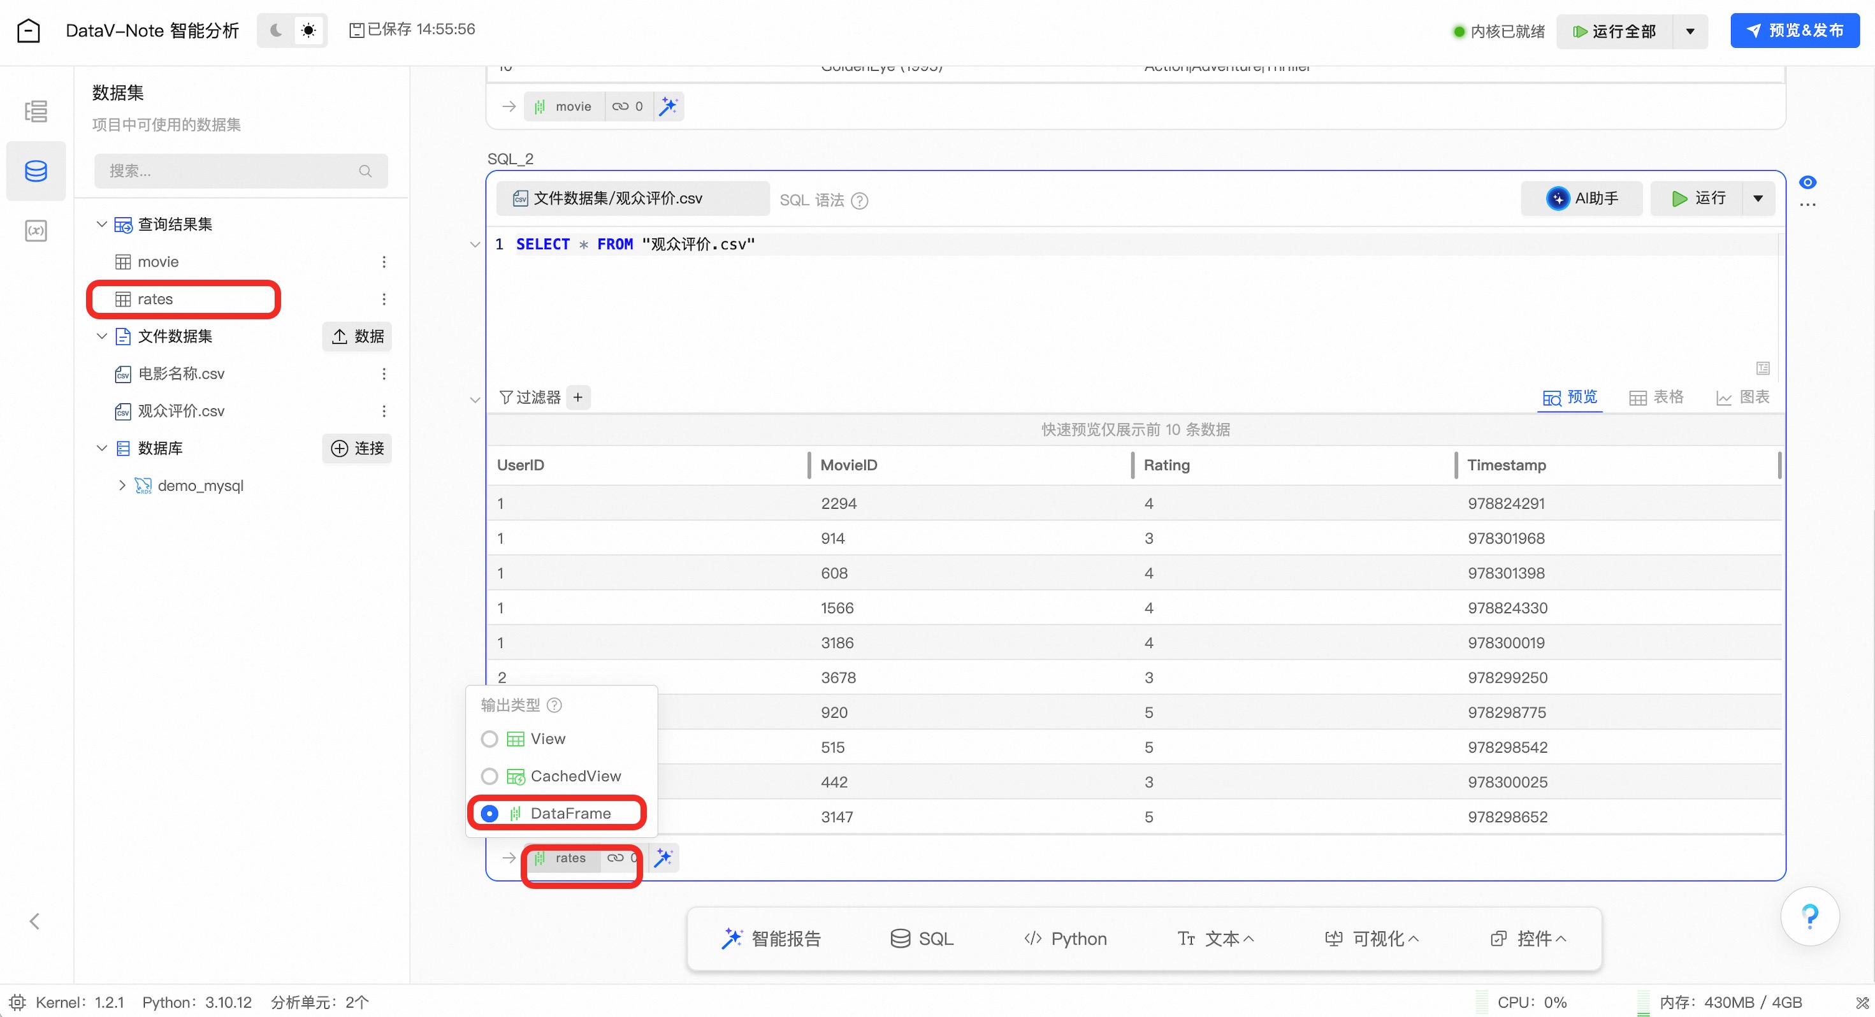Switch to dark mode moon toggle
The image size is (1875, 1017).
pos(276,31)
